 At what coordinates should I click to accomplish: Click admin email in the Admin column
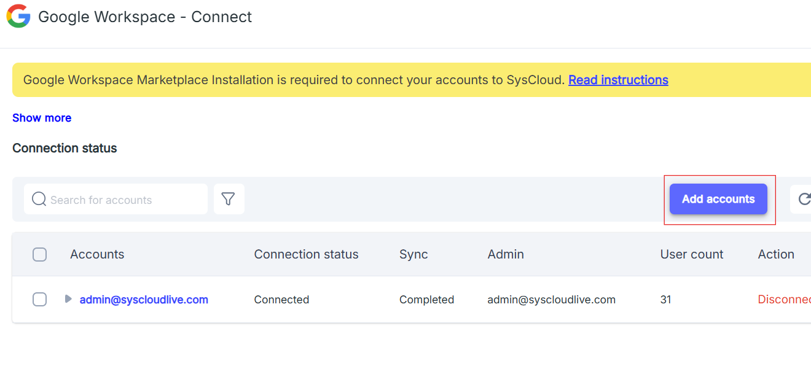(551, 300)
